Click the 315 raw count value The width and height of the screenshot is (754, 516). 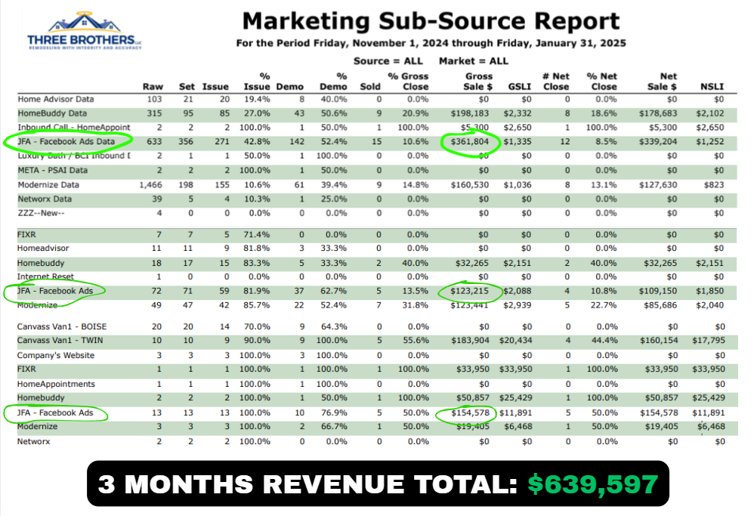coord(154,113)
